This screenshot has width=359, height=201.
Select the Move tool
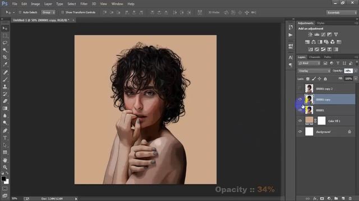(x=5, y=28)
